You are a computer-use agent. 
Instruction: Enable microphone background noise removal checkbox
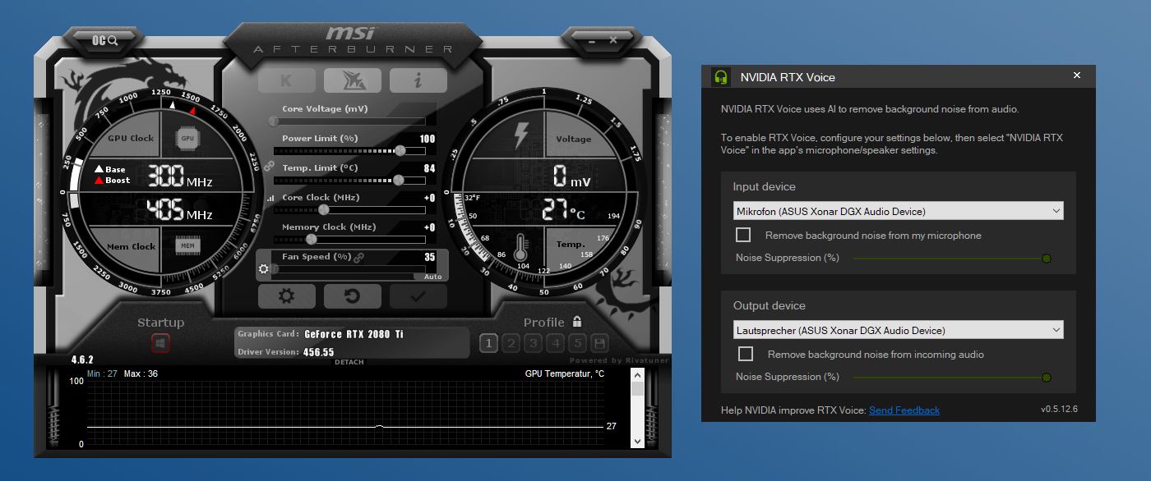tap(743, 235)
